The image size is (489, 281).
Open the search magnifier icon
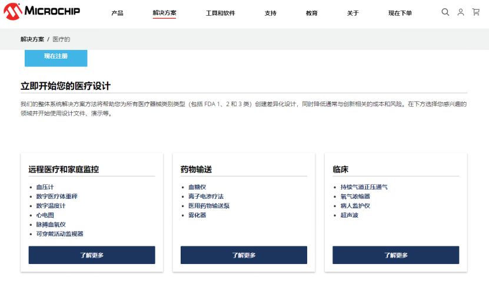coord(445,12)
